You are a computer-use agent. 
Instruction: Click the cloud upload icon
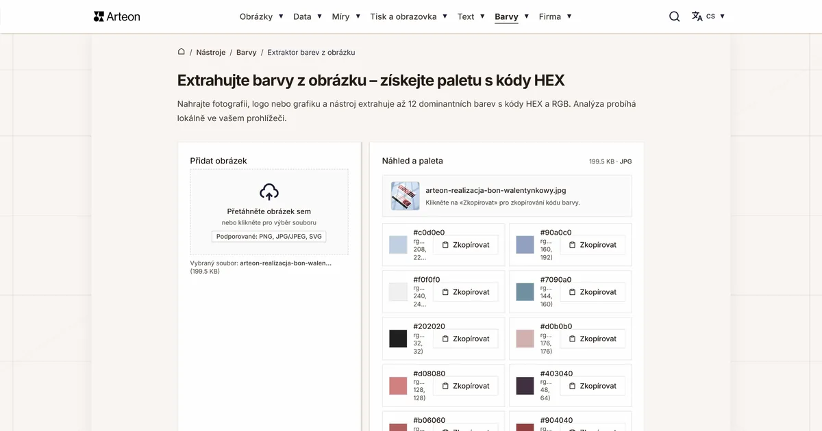pyautogui.click(x=269, y=192)
